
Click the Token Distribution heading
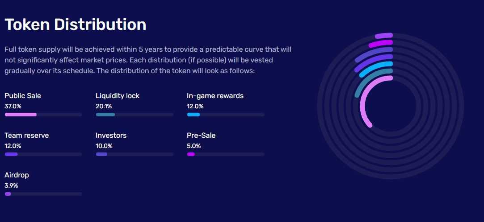(76, 25)
